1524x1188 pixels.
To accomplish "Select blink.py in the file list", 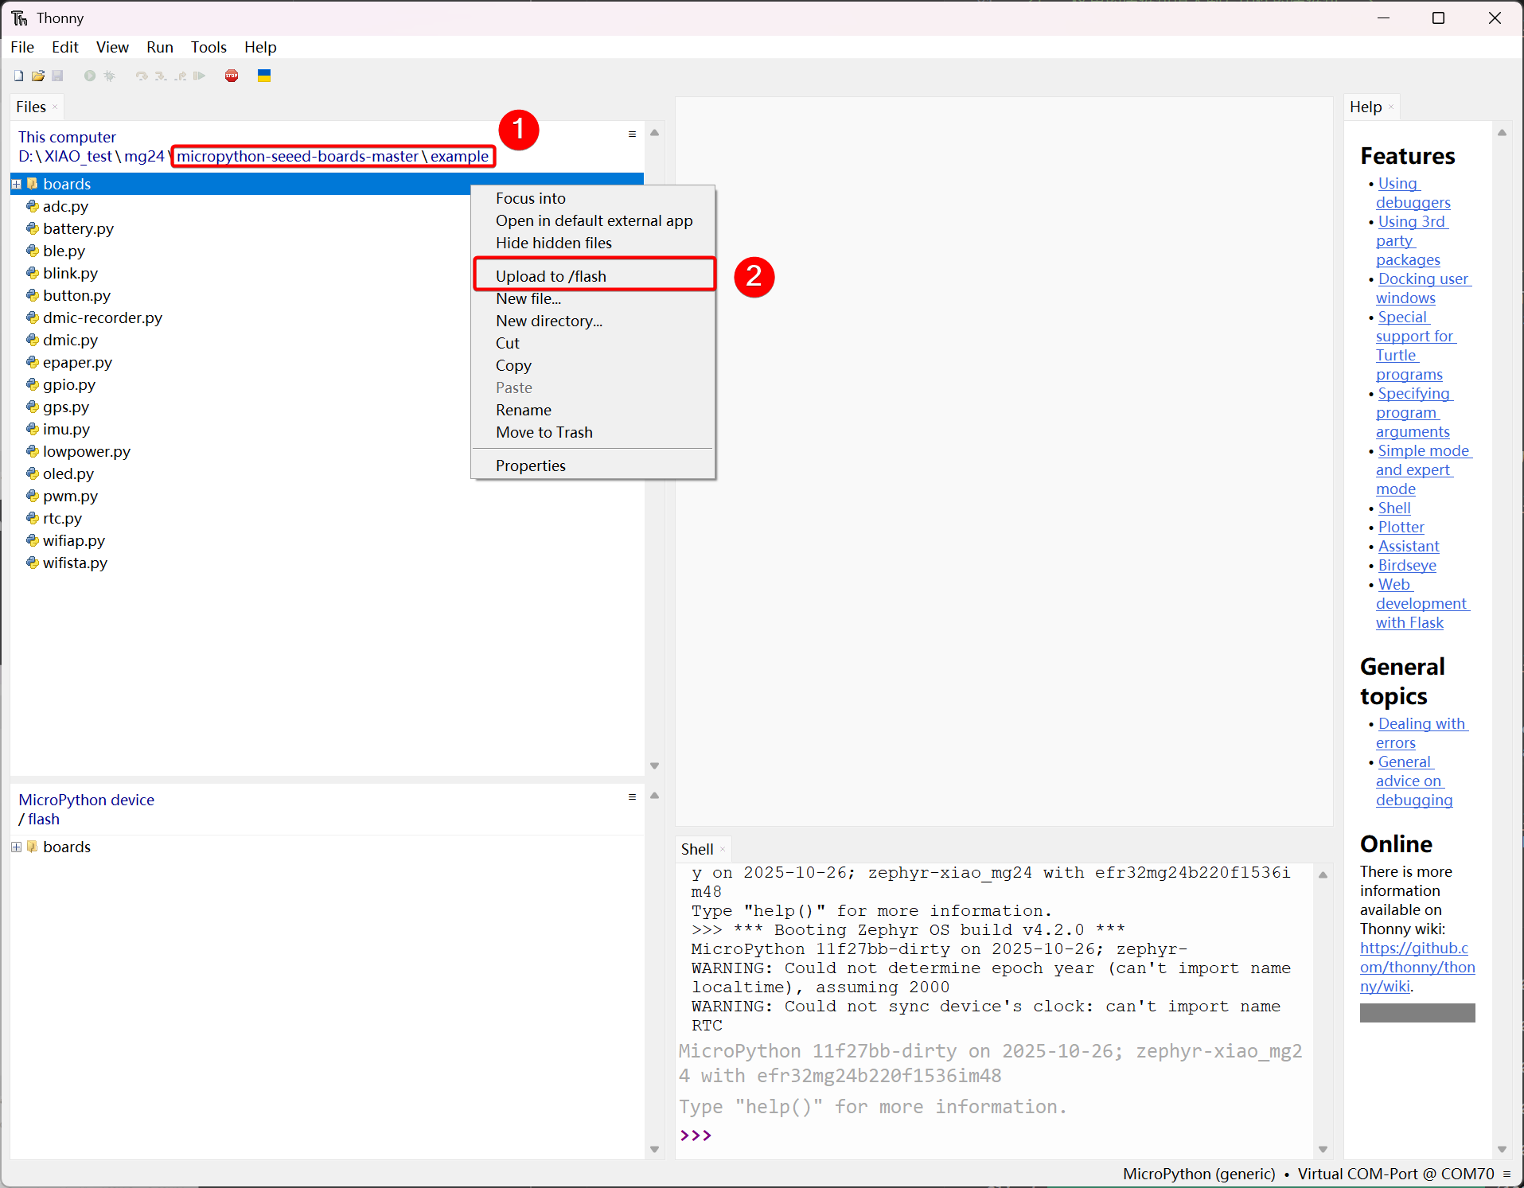I will (x=70, y=273).
